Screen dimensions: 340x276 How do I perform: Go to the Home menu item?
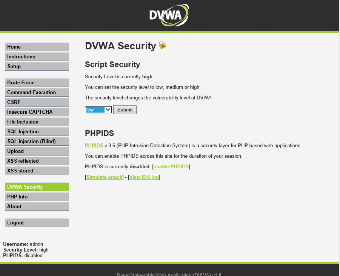pyautogui.click(x=37, y=47)
